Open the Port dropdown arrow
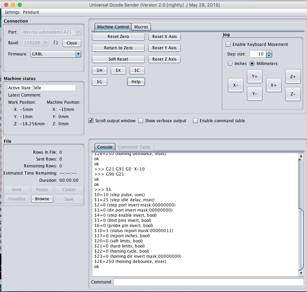This screenshot has height=292, width=307. (78, 32)
